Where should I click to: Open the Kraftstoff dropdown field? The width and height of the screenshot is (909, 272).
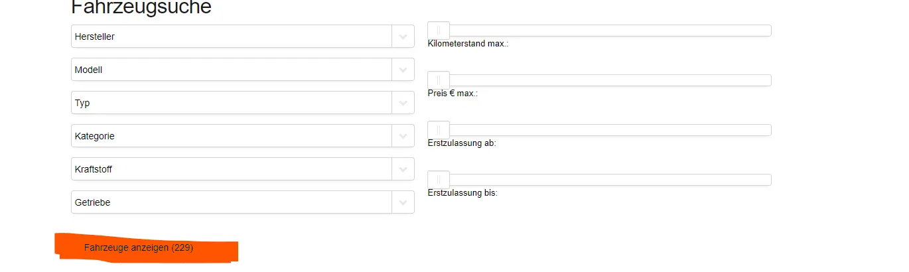tap(243, 169)
